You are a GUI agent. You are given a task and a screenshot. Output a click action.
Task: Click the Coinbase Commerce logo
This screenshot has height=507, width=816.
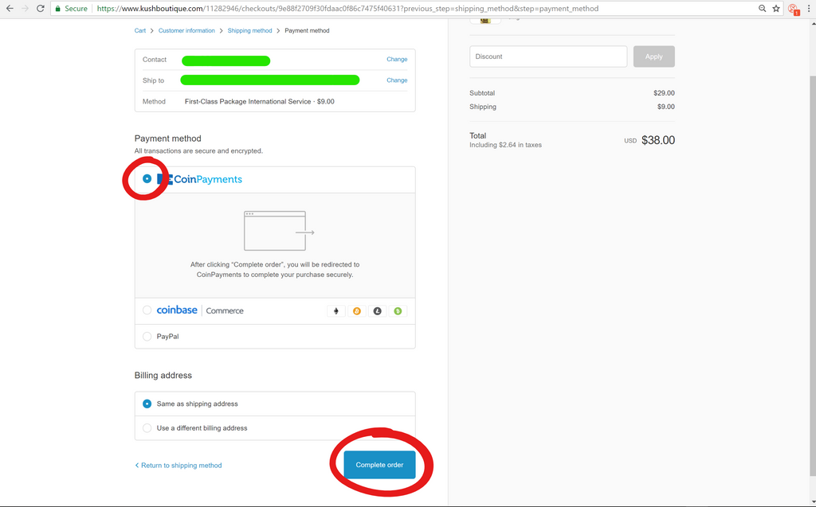click(200, 310)
